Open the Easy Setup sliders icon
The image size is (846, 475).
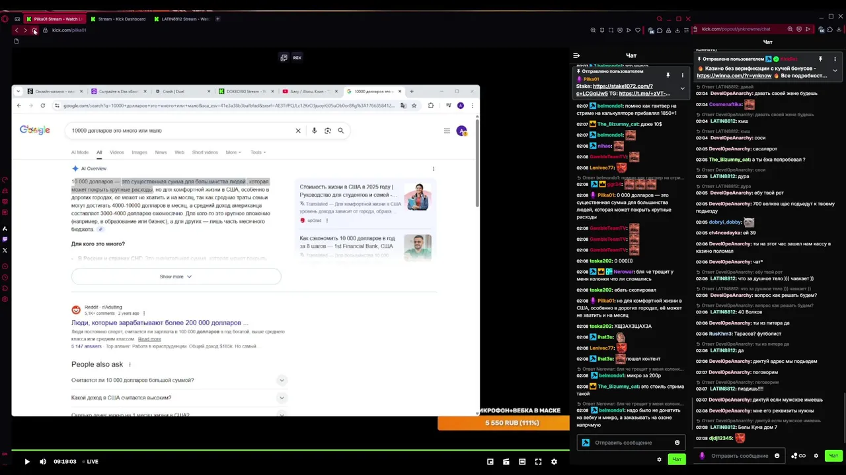pos(687,30)
